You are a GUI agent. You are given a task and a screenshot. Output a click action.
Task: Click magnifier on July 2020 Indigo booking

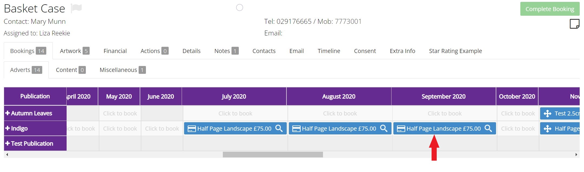point(279,128)
